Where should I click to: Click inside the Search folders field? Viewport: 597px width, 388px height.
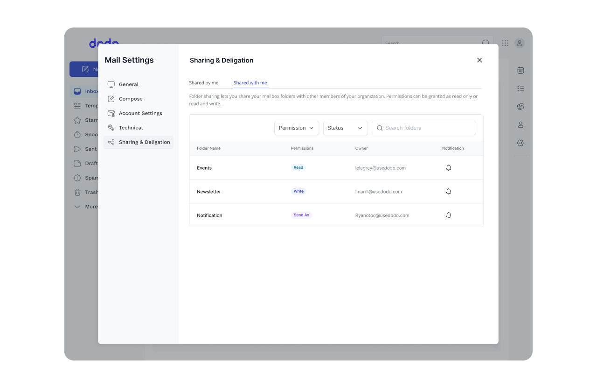423,128
